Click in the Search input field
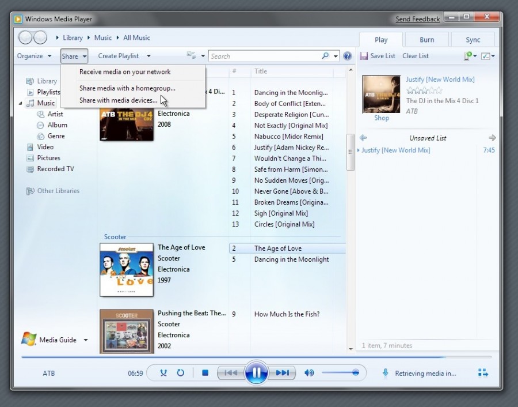This screenshot has width=518, height=407. click(264, 56)
